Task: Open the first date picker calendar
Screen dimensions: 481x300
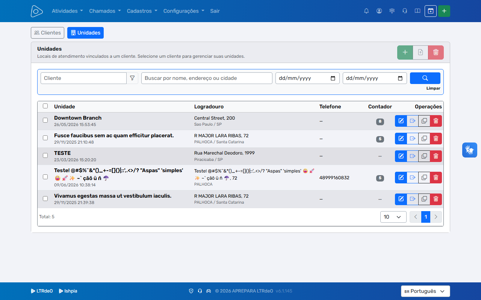Action: (333, 78)
